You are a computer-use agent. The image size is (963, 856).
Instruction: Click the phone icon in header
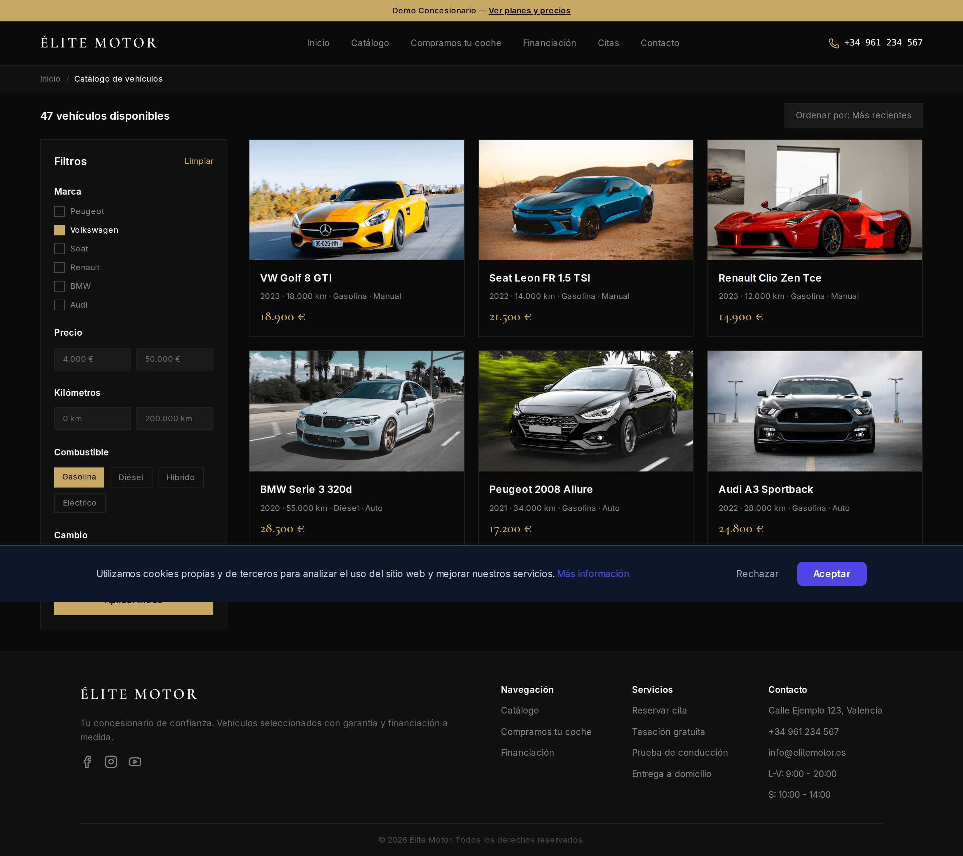(834, 43)
